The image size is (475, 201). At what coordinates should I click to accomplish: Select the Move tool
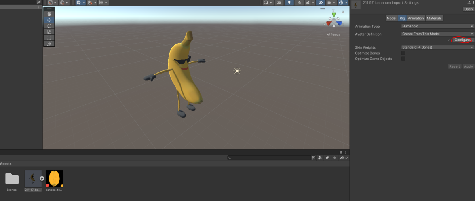tap(49, 20)
